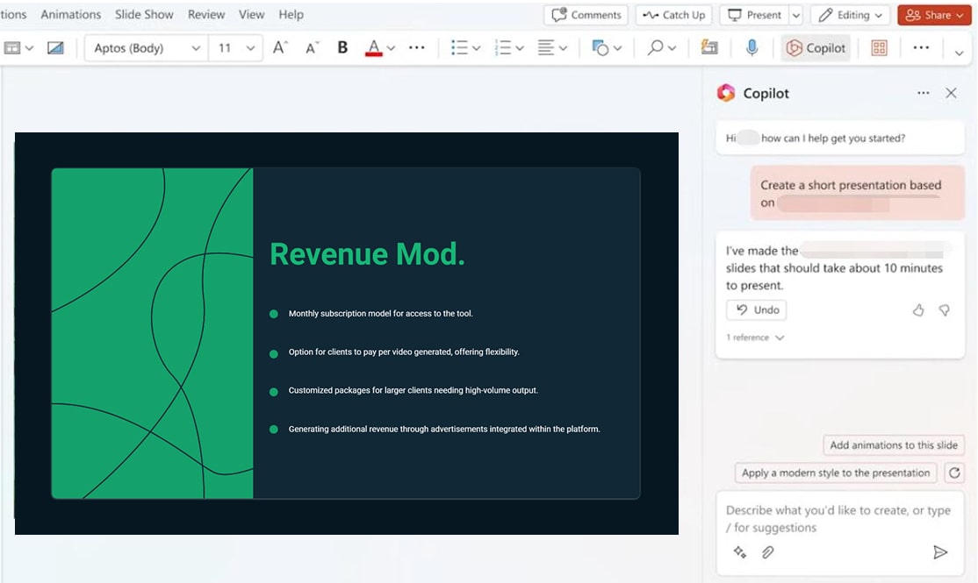Open the Help ribbon tab
The image size is (978, 583).
pos(291,14)
